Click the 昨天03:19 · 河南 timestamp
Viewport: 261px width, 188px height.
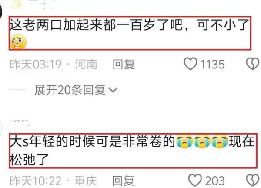(x=54, y=64)
